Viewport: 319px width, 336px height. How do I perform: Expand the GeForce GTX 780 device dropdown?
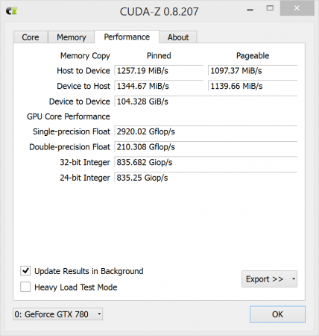coord(58,314)
